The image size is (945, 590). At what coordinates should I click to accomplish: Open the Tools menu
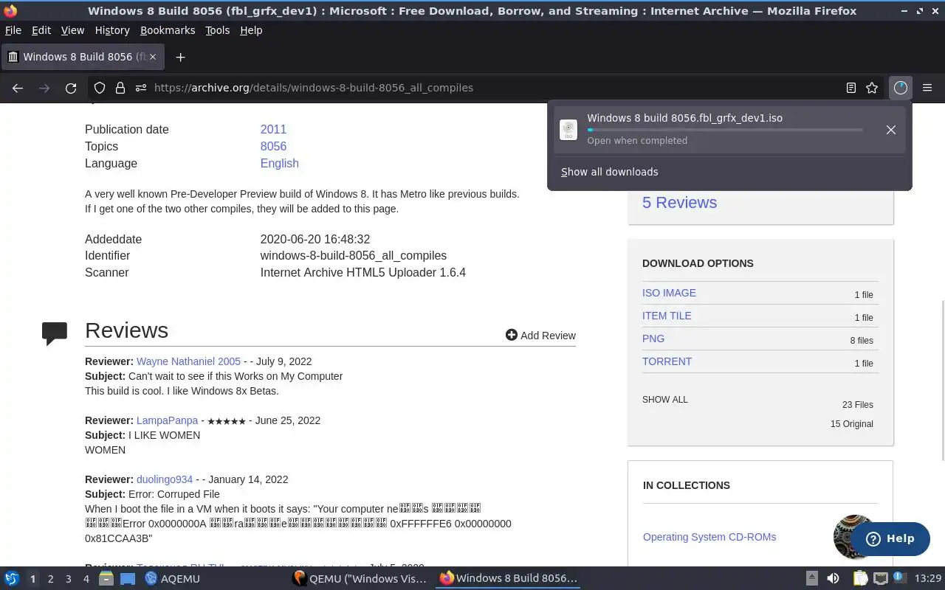(217, 30)
